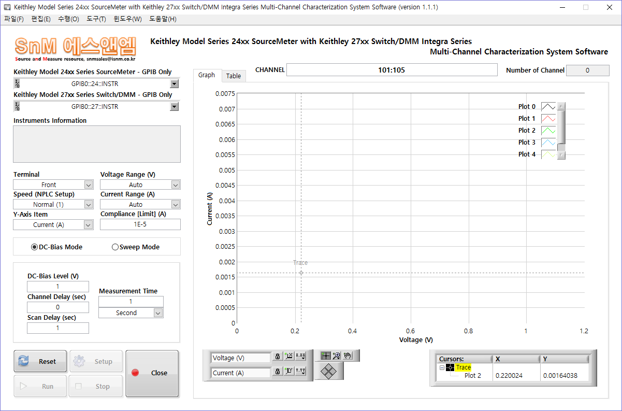Viewport: 622px width, 411px height.
Task: Click the Stop button
Action: click(96, 386)
